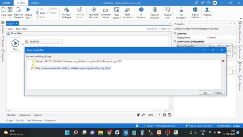Open zoom percentage dropdown

(x=159, y=115)
